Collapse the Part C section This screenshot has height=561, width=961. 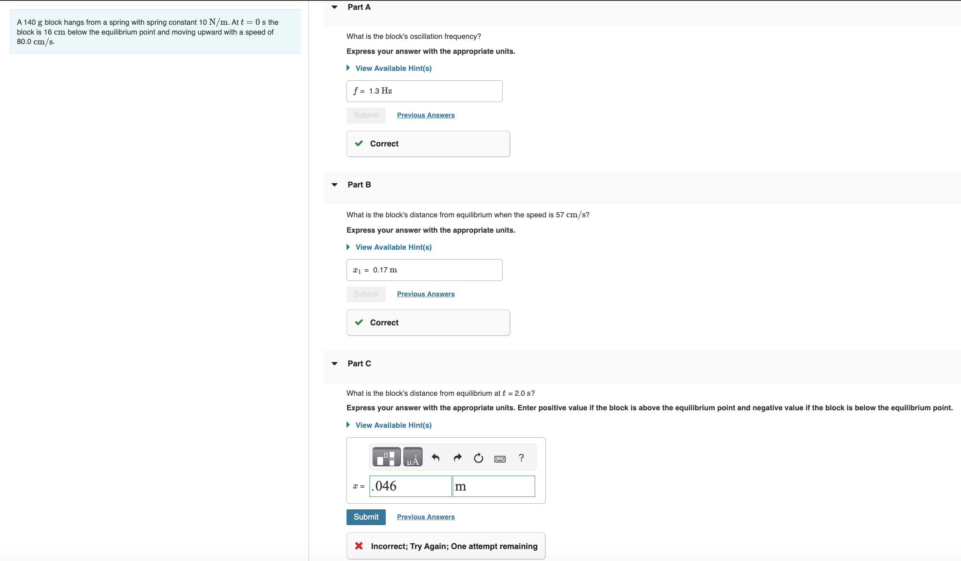[335, 364]
